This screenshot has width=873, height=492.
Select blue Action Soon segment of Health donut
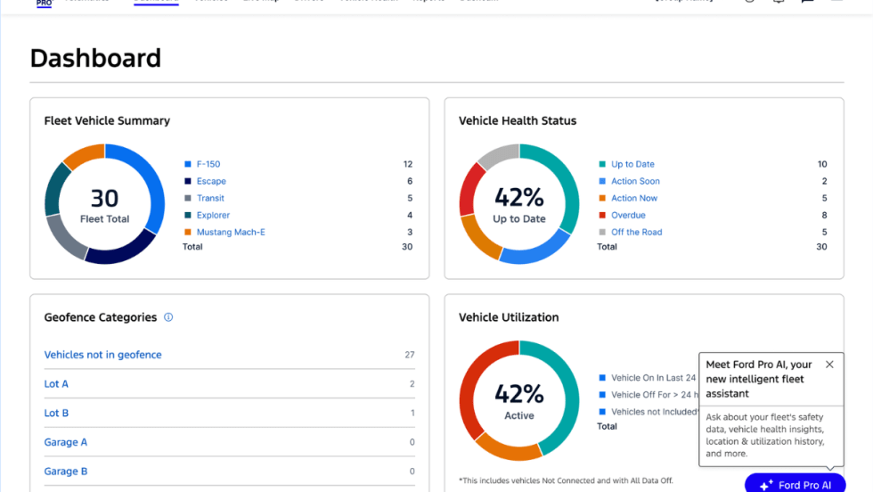pyautogui.click(x=535, y=254)
